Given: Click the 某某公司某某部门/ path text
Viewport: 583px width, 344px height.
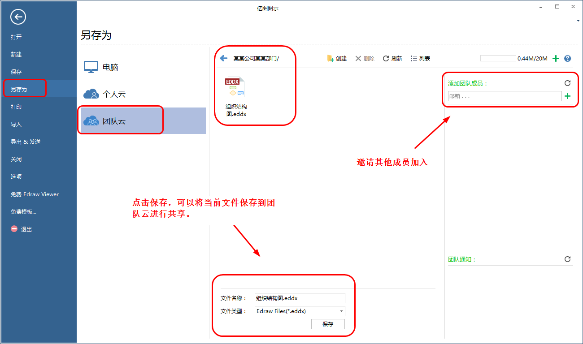Looking at the screenshot, I should point(256,59).
